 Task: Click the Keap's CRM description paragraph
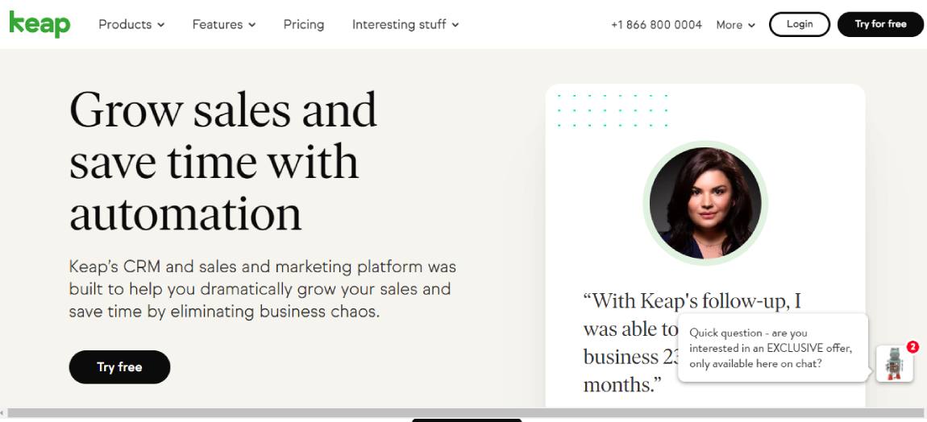tap(262, 288)
